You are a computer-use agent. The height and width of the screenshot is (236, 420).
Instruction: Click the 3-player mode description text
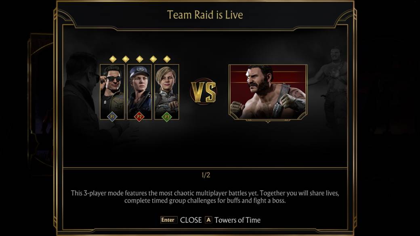205,197
